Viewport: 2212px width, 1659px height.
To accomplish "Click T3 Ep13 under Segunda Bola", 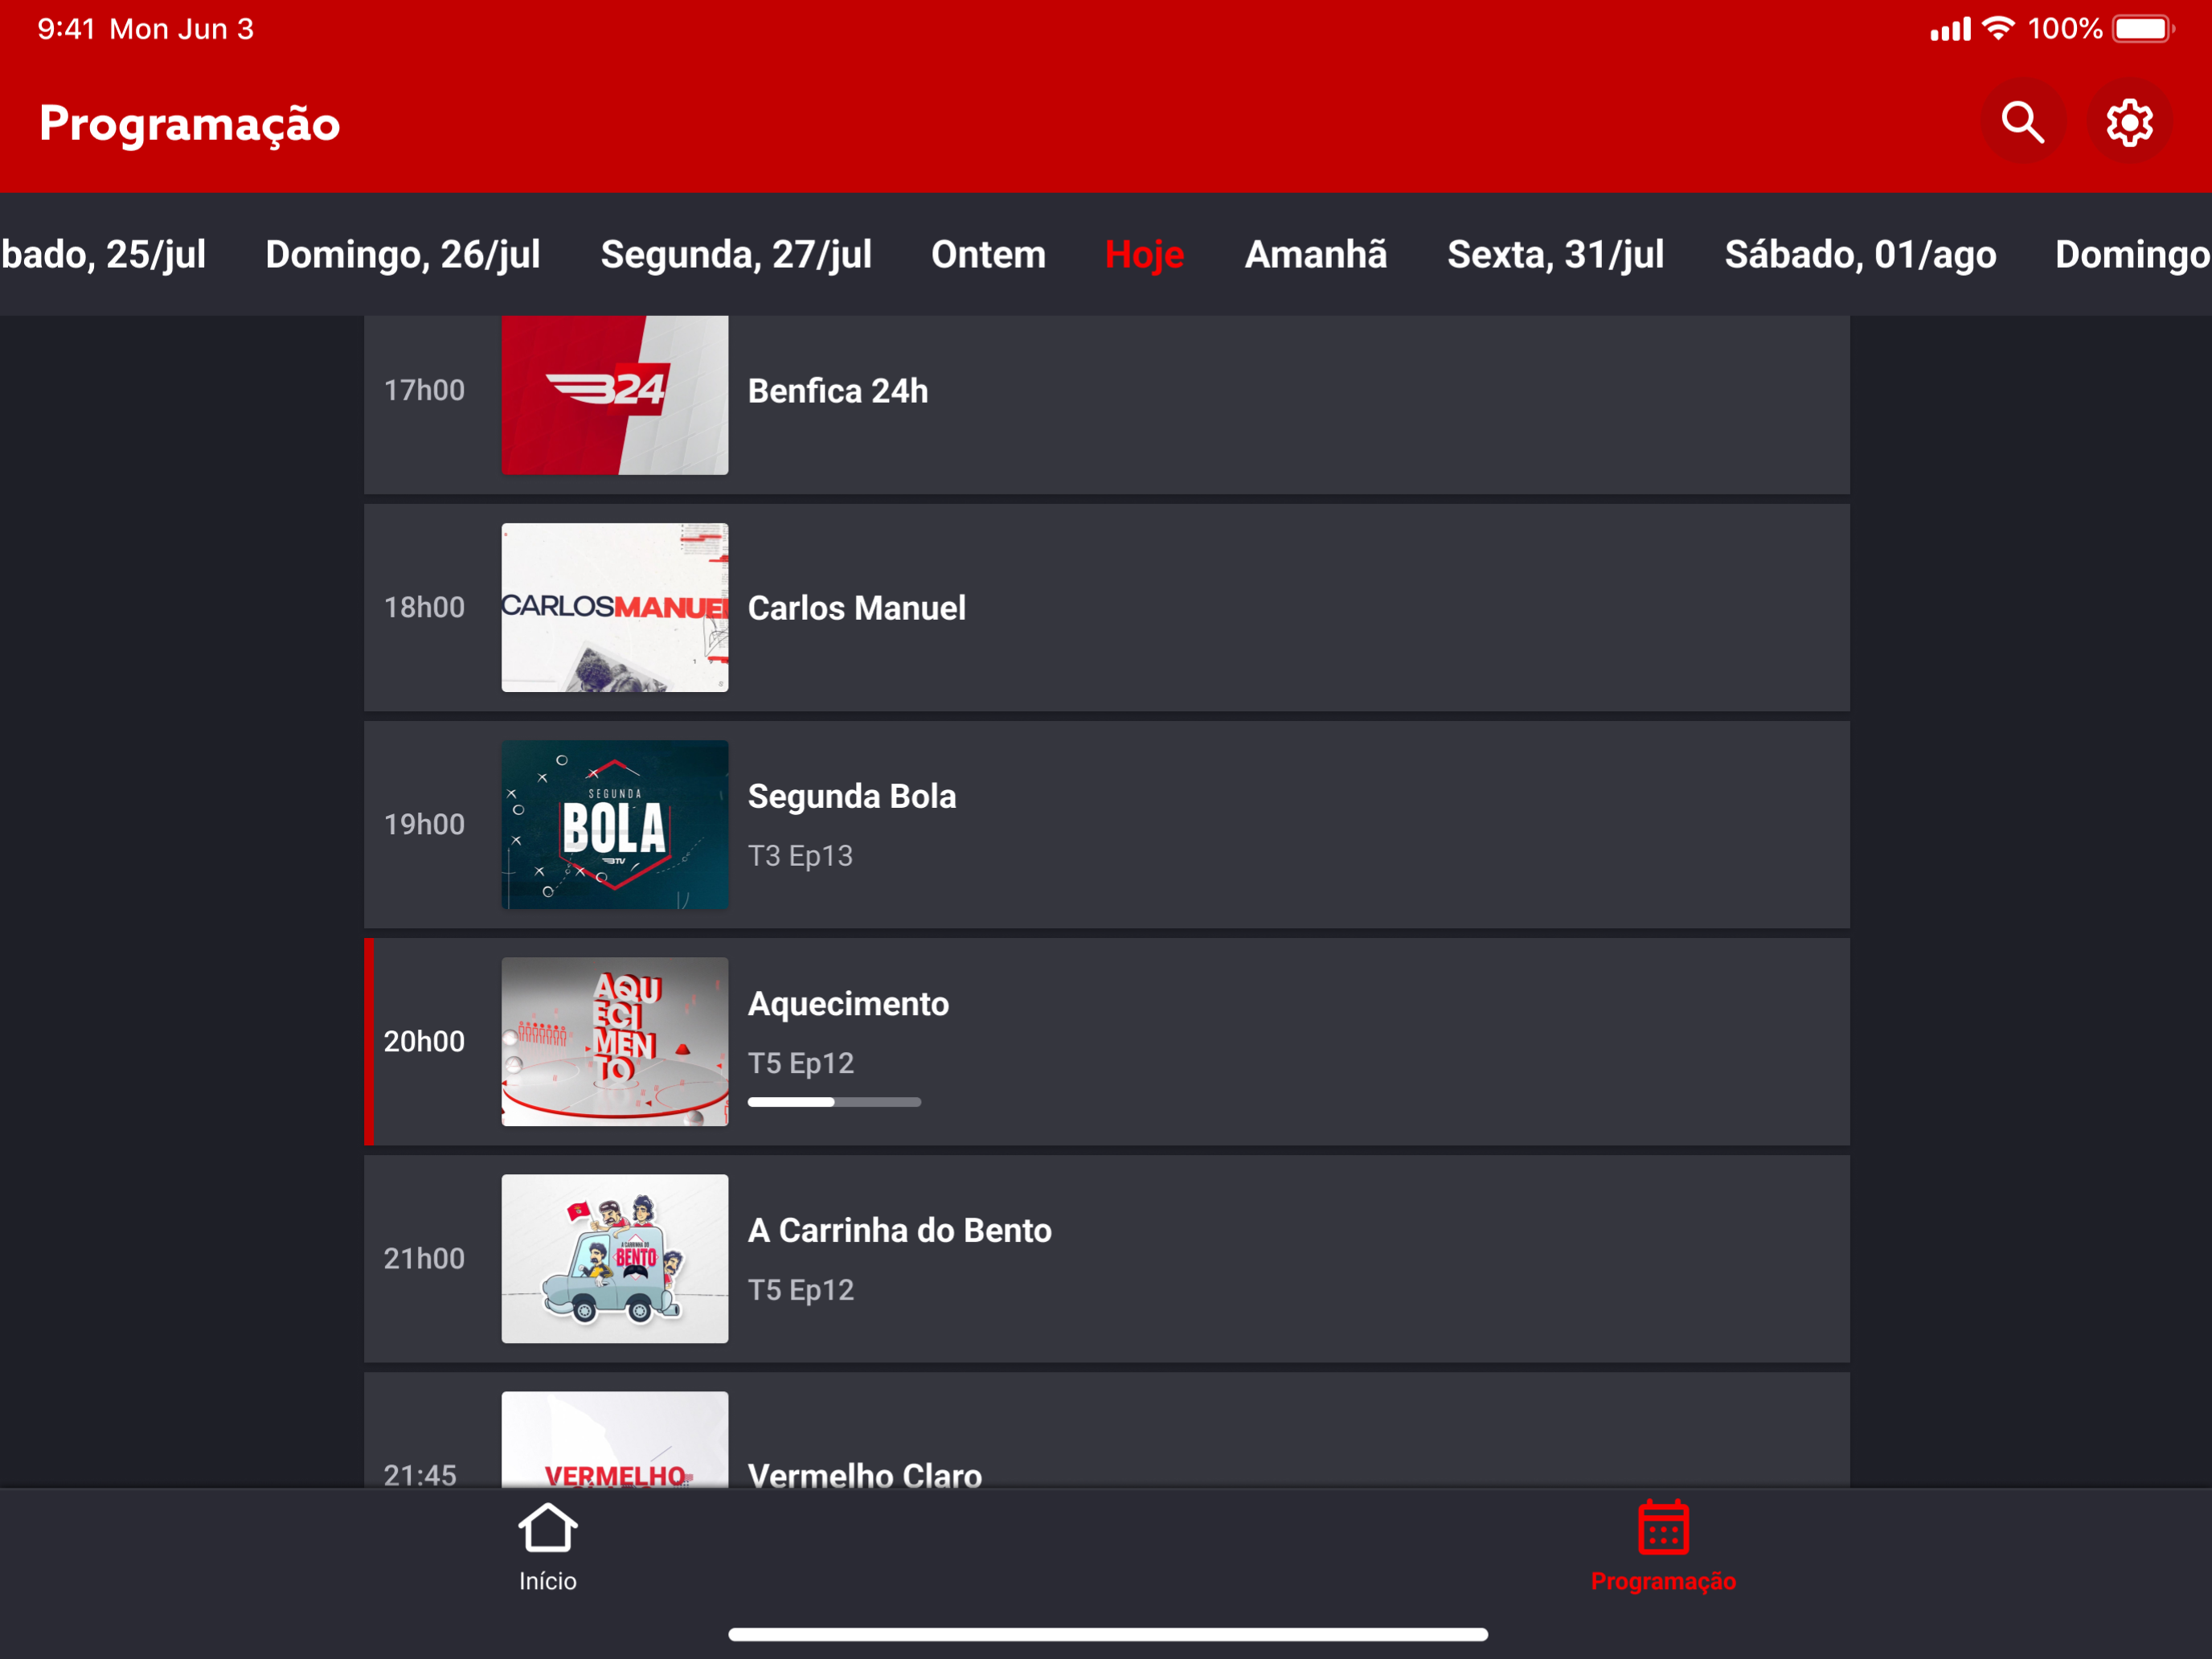I will click(800, 856).
